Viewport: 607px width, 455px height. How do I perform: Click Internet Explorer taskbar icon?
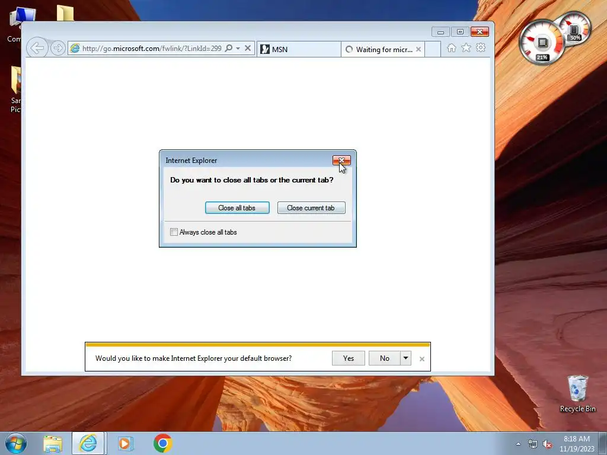(88, 443)
